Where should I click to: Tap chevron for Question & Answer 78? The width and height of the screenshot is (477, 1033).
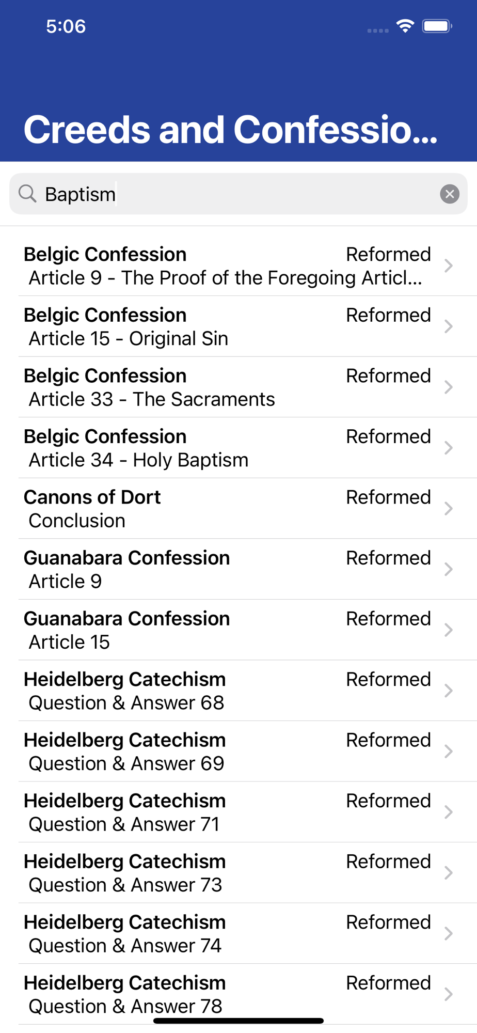(448, 994)
